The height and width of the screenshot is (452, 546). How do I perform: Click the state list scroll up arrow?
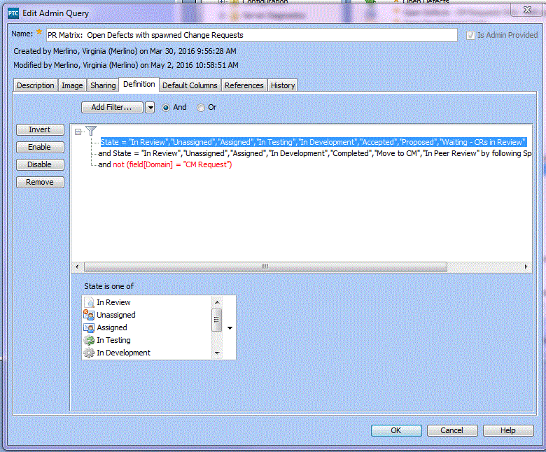(217, 302)
